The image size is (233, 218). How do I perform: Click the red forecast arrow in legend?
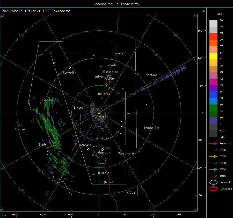(x=213, y=143)
